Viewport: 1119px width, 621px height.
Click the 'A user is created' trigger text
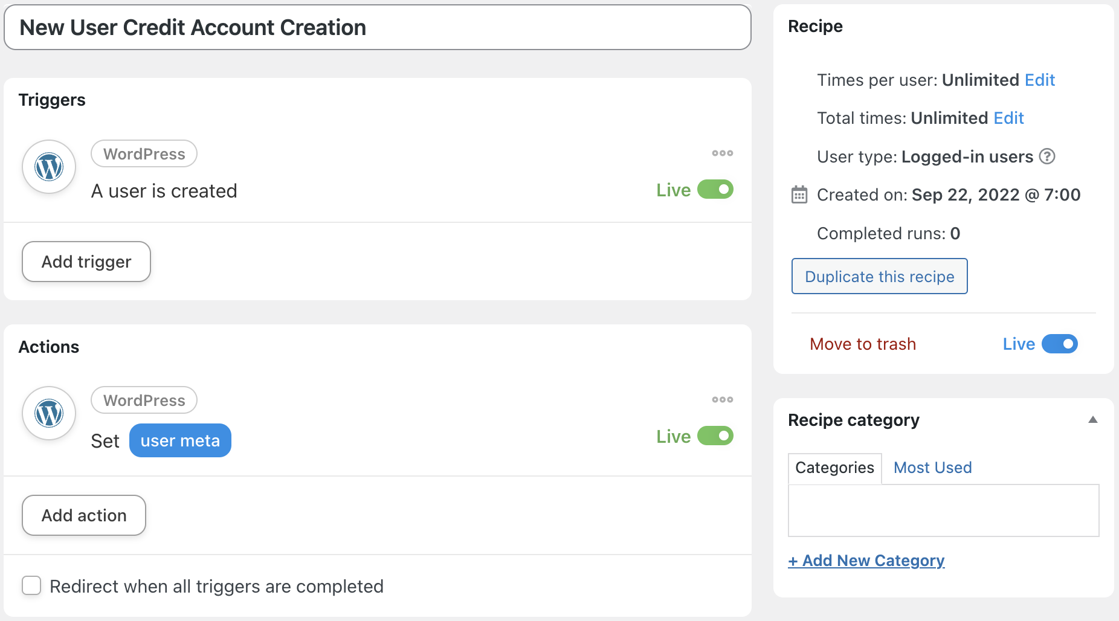[164, 191]
